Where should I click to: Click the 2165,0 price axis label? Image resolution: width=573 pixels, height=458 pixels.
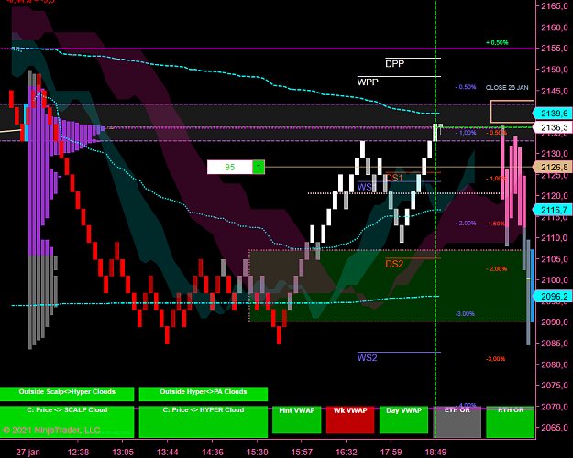(555, 6)
